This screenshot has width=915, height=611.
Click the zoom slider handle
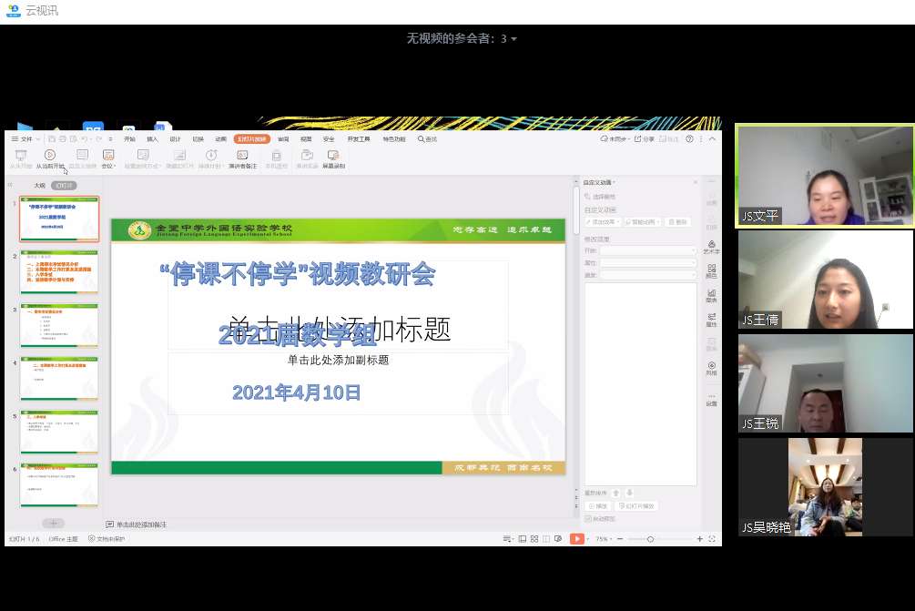(650, 539)
